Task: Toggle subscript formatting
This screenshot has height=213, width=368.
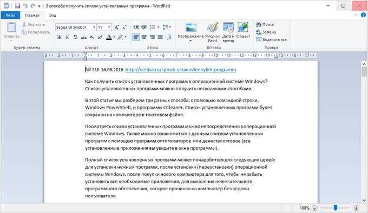Action: click(x=92, y=37)
